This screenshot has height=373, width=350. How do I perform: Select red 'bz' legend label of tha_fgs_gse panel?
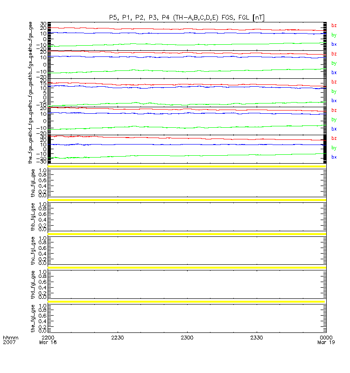click(334, 26)
